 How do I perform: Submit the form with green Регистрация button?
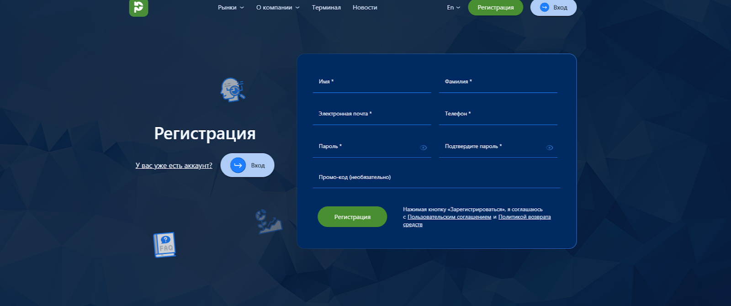tap(352, 217)
